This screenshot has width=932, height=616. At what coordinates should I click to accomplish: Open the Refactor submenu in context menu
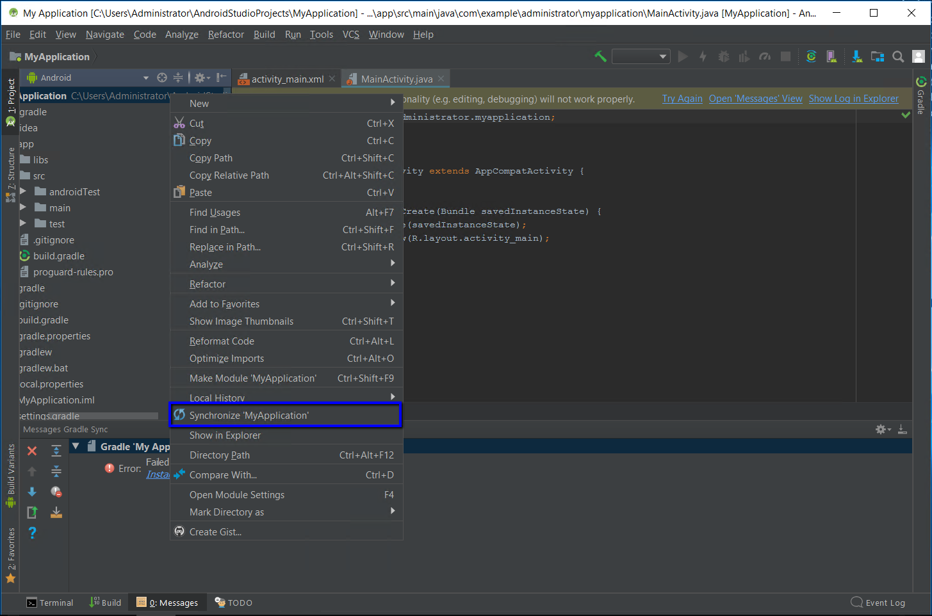pyautogui.click(x=286, y=284)
